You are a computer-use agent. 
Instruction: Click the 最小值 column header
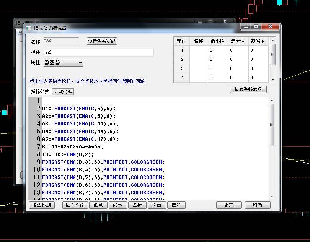pos(218,41)
